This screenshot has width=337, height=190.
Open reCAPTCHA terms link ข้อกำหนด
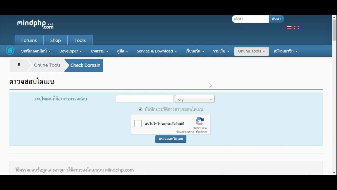pyautogui.click(x=201, y=132)
